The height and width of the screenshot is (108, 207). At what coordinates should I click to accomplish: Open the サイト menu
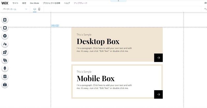15,3
